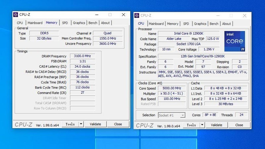Click Package value Socket 1700 LGA
This screenshot has width=265, height=149.
point(189,44)
